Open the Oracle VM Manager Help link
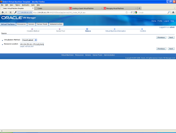Viewport: 176px width, 133px height. coord(172,21)
